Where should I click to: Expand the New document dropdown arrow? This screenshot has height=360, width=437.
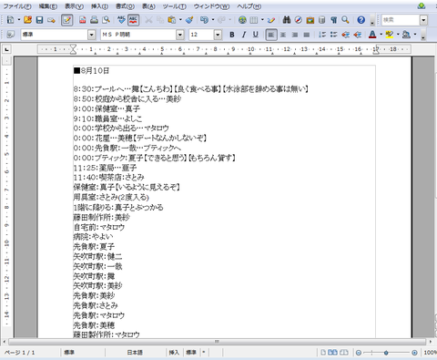(x=19, y=20)
